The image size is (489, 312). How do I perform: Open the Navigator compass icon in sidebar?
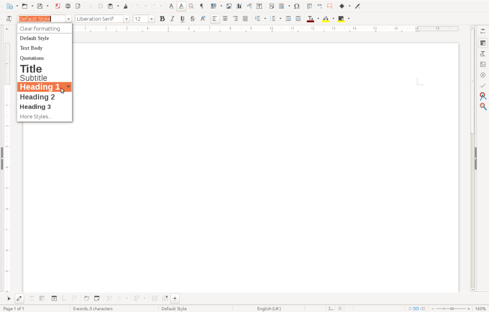(483, 75)
